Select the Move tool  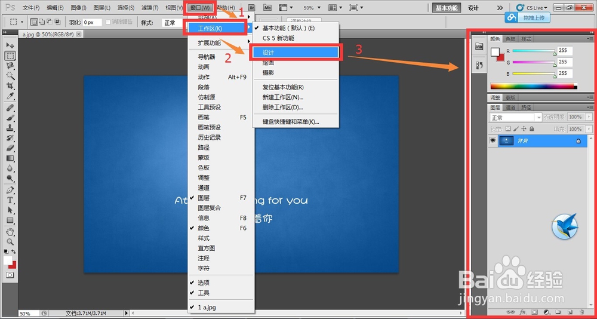(10, 45)
